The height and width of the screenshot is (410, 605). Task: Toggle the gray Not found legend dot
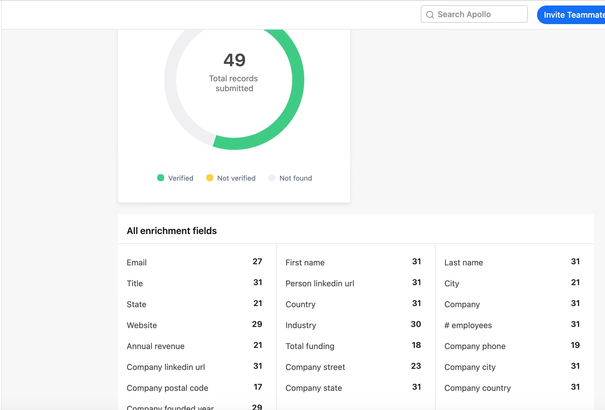click(x=272, y=178)
